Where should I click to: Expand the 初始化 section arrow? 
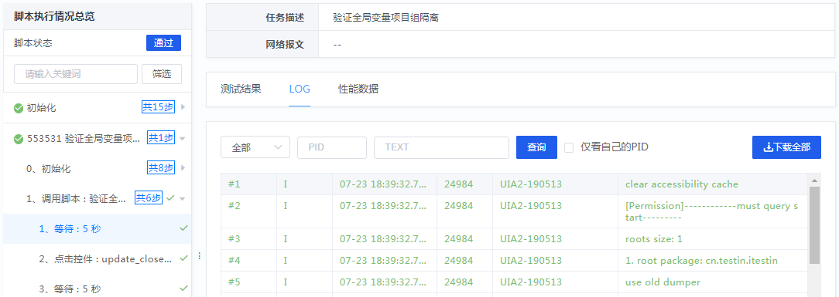(x=183, y=107)
